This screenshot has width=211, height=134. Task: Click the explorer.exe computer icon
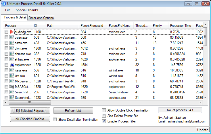pos(12,65)
